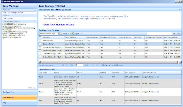Go to previous page of users

pyautogui.click(x=66, y=65)
